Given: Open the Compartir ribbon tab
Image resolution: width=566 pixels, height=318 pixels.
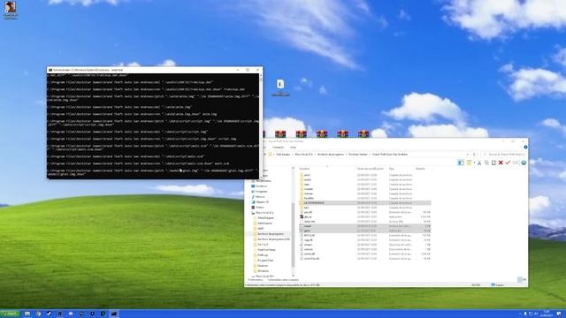Looking at the screenshot, I should [x=278, y=148].
